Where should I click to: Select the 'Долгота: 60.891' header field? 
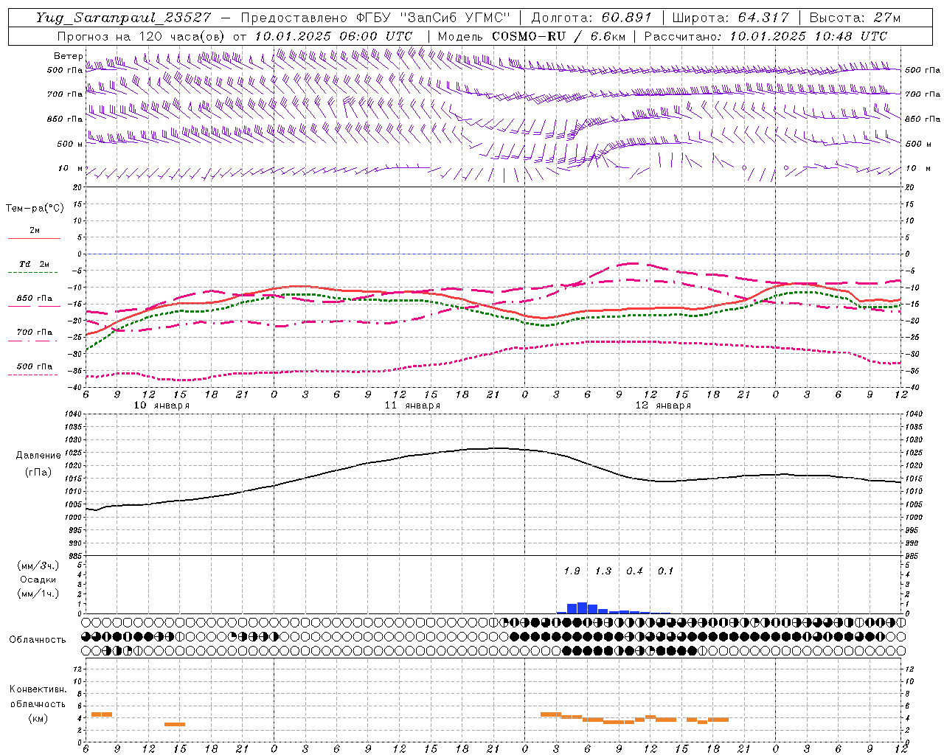pos(591,18)
